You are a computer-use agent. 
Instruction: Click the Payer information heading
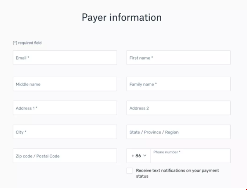(x=121, y=17)
